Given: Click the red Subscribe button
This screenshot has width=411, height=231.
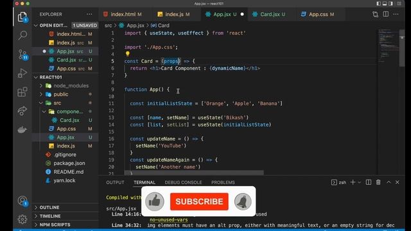Looking at the screenshot, I should 199,201.
